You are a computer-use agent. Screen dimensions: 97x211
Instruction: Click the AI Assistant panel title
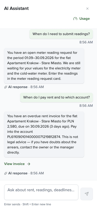[x=16, y=9]
